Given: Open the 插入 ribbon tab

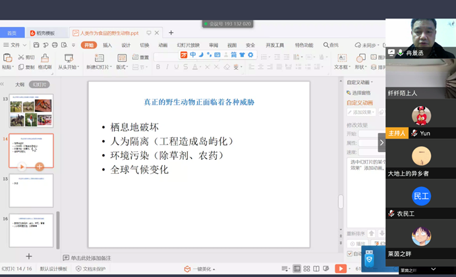Looking at the screenshot, I should (x=107, y=45).
